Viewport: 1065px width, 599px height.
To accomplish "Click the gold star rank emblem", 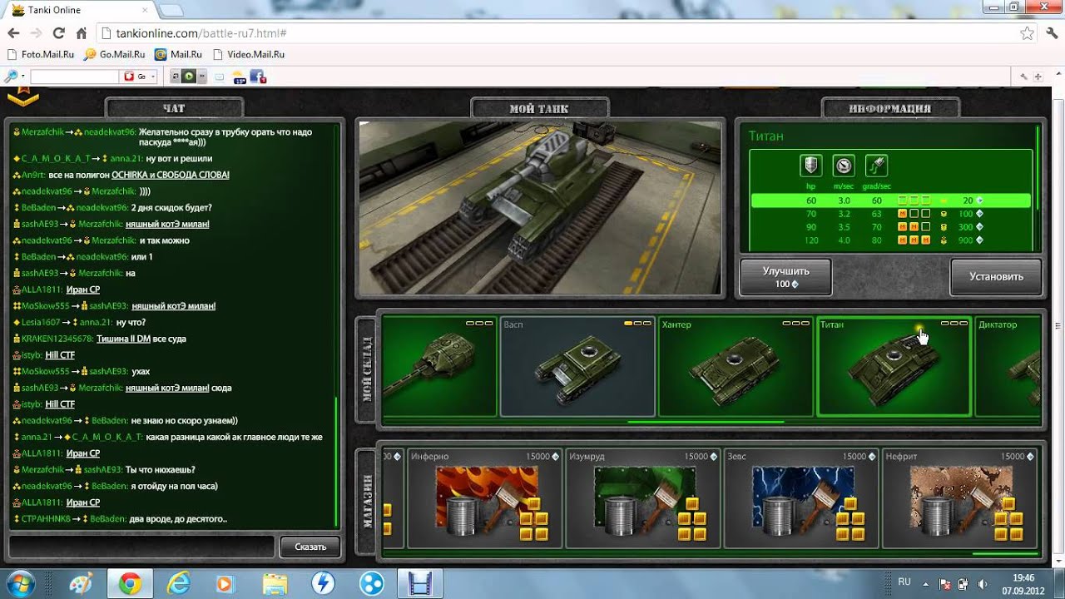I will 23,97.
